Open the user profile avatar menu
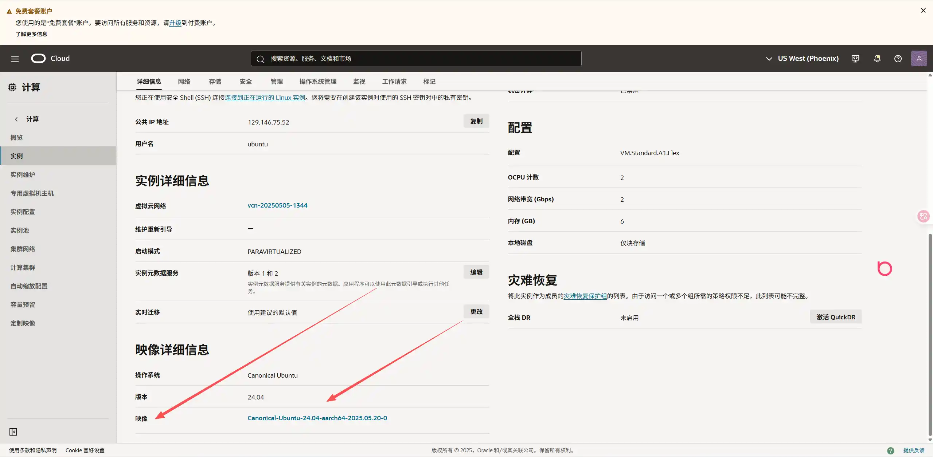This screenshot has width=933, height=457. [x=919, y=59]
